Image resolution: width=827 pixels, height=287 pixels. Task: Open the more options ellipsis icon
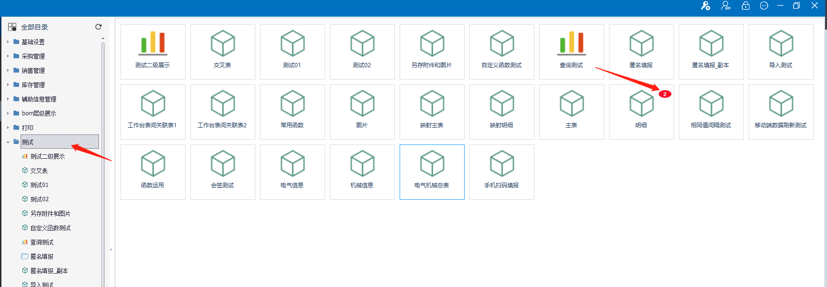pos(764,6)
